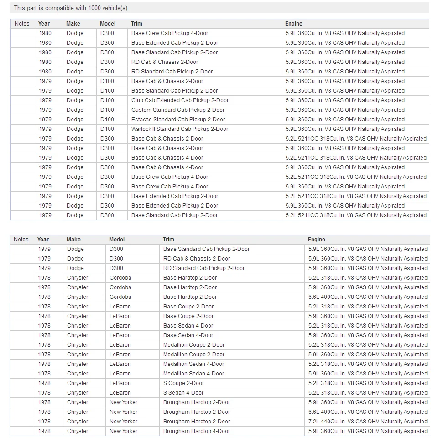
Task: Select 5.2L engine for 1979 Base Crew Cab Pickup
Action: click(356, 177)
